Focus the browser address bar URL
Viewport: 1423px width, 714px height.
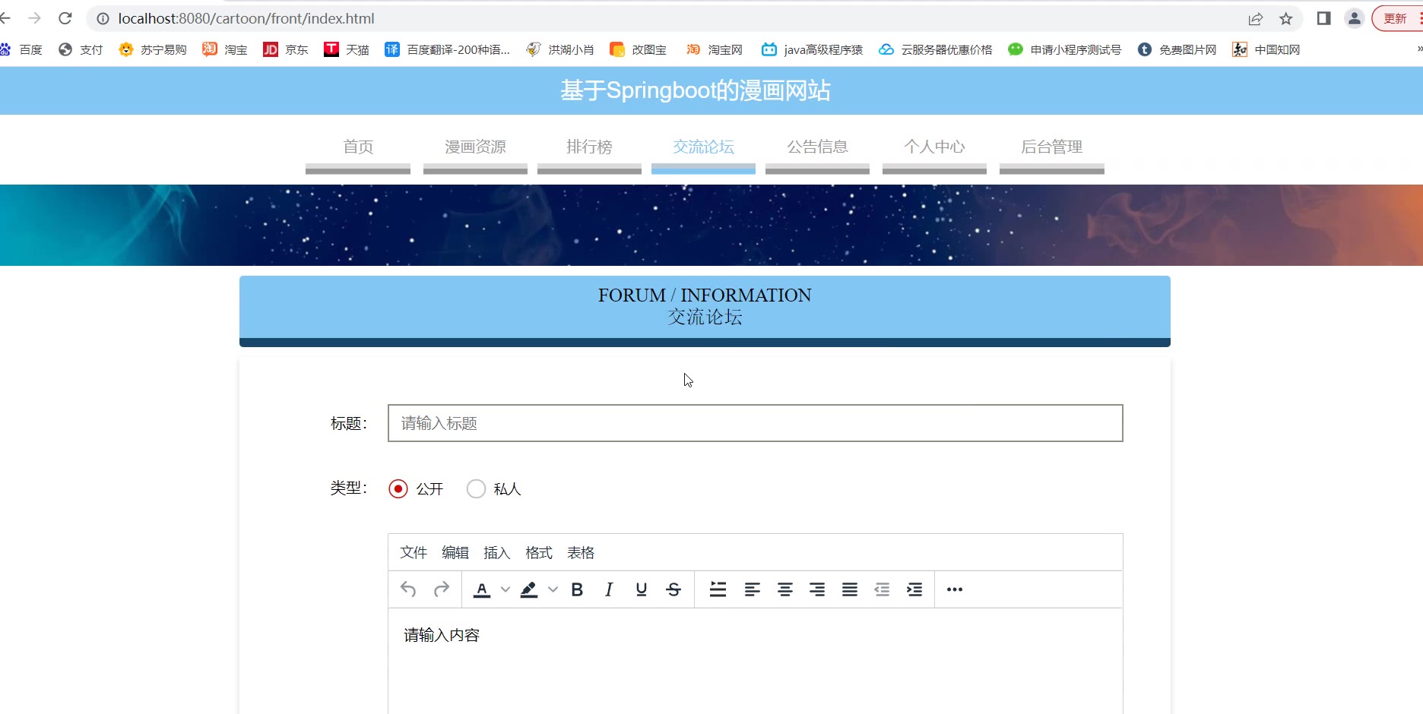click(246, 18)
